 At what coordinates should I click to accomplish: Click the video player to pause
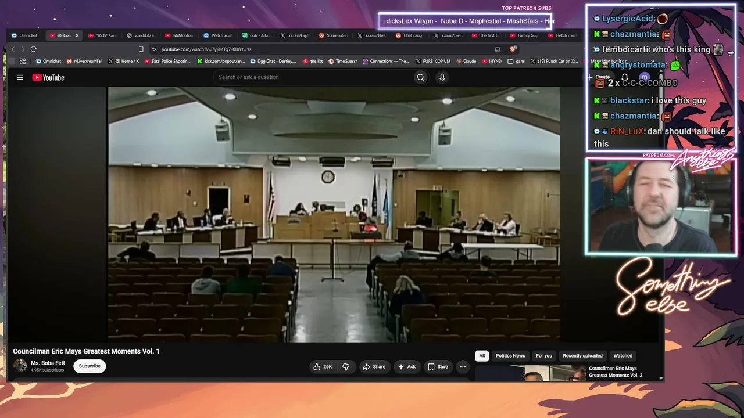(334, 214)
